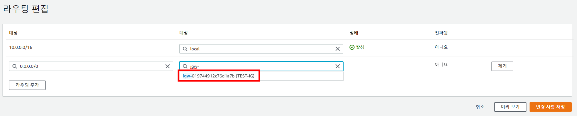Add a route with 라우팅 추가
The image size is (577, 116).
click(x=27, y=85)
